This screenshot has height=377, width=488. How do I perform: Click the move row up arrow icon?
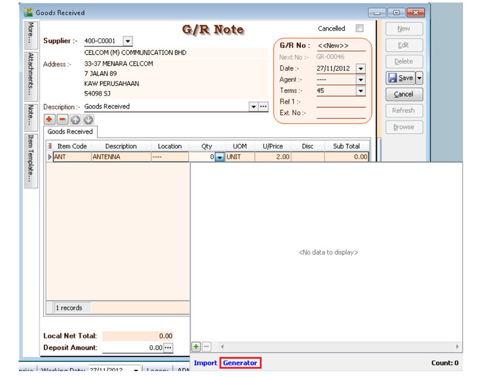point(76,120)
